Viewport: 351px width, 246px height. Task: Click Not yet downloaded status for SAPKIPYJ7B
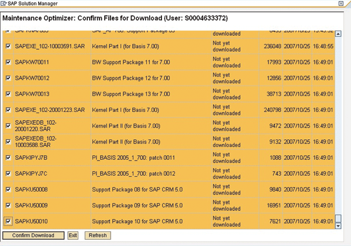click(x=226, y=158)
